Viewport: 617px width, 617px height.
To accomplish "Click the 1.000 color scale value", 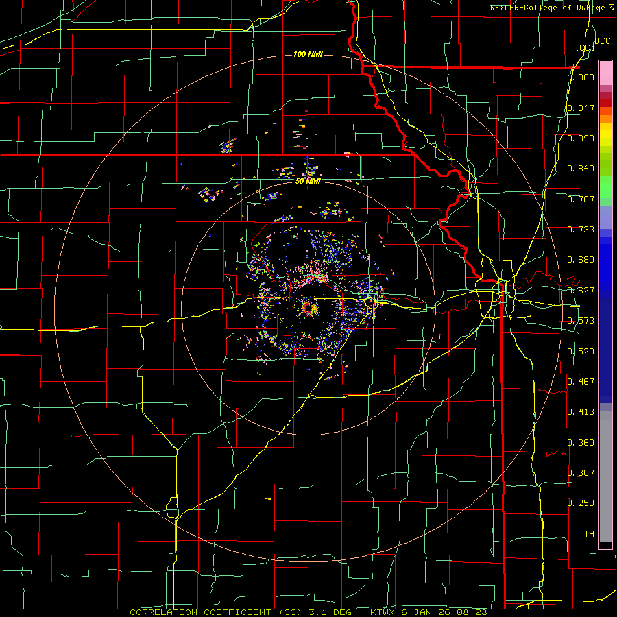I will tap(581, 77).
